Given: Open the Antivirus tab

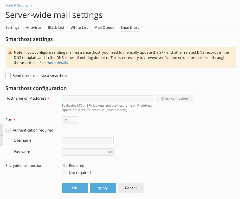Looking at the screenshot, I should coord(34,28).
